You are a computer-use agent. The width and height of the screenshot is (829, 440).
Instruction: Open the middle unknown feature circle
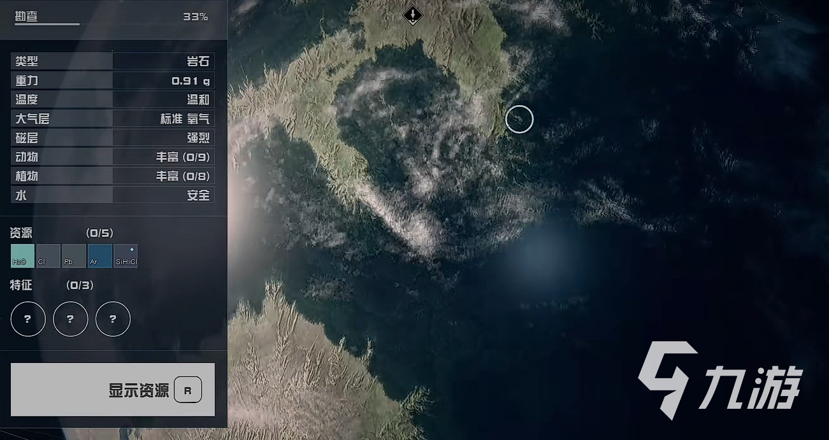[70, 319]
